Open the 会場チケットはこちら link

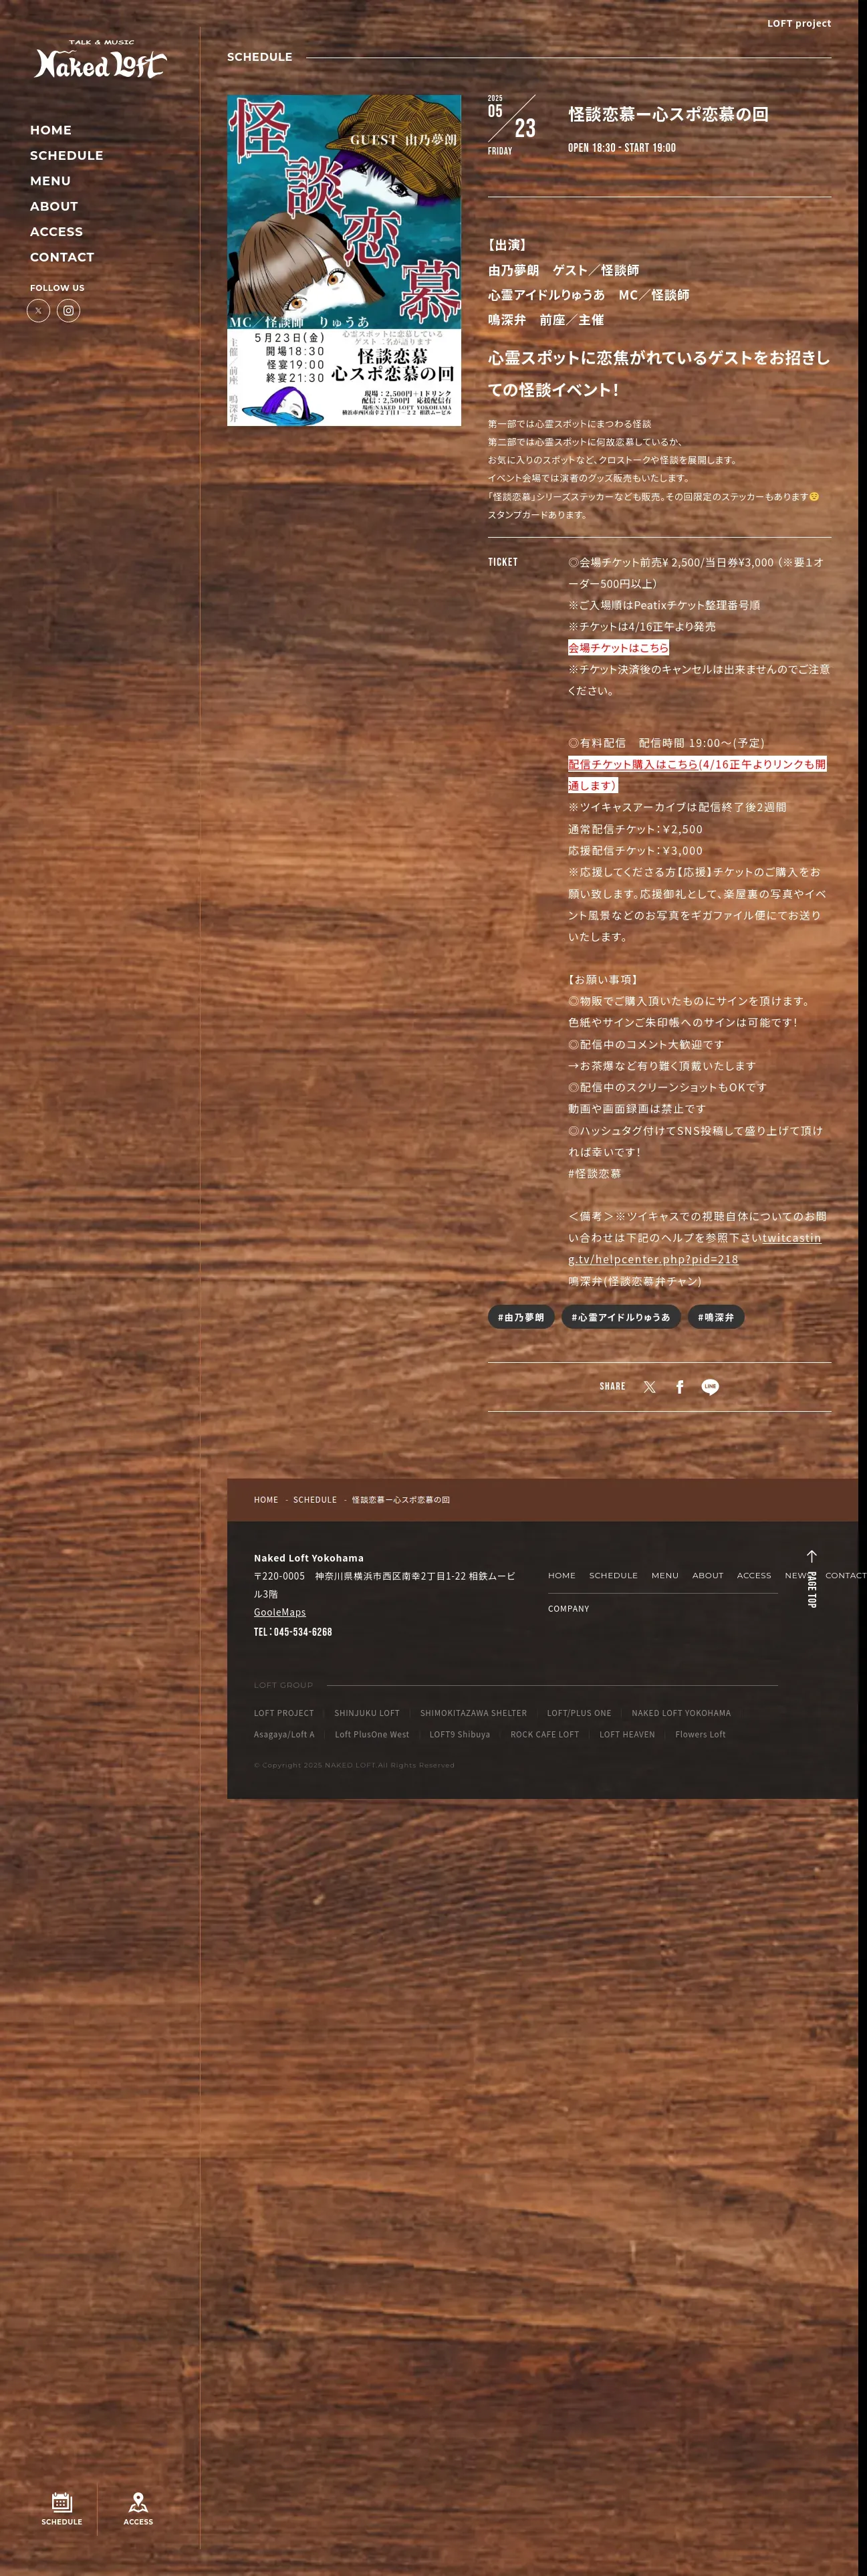click(618, 648)
